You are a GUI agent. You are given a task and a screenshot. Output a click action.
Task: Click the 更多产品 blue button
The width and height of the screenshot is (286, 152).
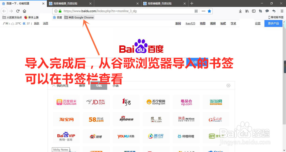(x=273, y=23)
